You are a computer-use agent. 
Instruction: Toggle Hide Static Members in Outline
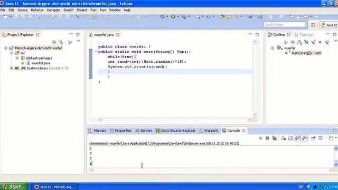[x=313, y=42]
